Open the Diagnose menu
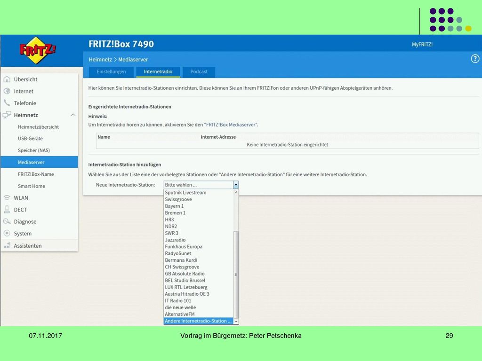 pos(25,222)
